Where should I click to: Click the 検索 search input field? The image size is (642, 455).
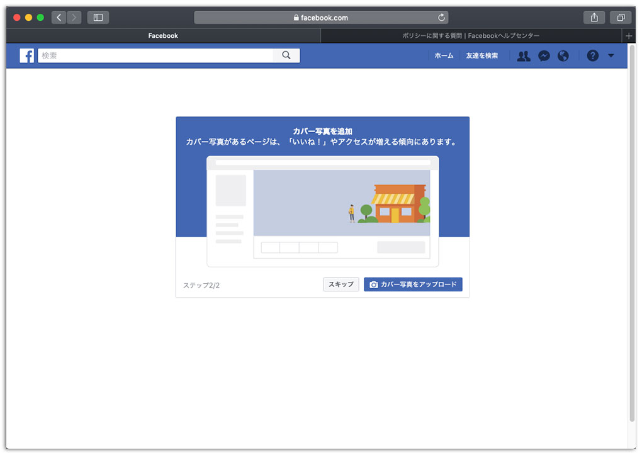point(157,55)
